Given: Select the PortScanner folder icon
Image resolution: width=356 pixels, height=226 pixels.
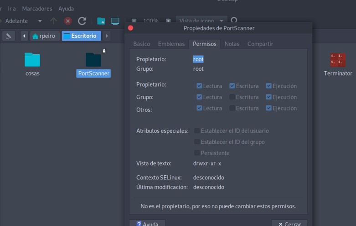Looking at the screenshot, I should (x=93, y=60).
